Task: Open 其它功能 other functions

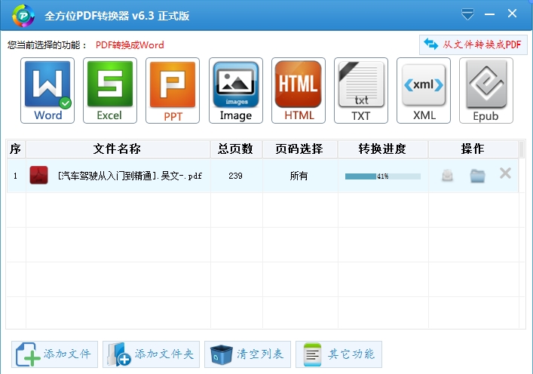Action: (338, 354)
